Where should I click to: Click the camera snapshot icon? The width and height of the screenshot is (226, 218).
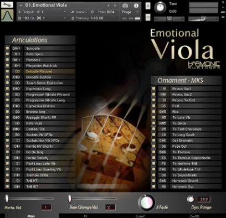(x=125, y=6)
